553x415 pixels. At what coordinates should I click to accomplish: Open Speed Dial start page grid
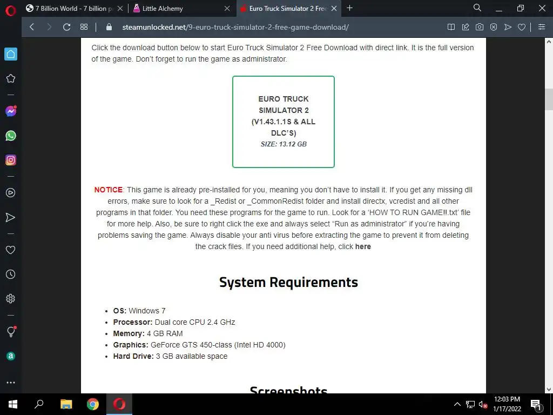pos(84,27)
